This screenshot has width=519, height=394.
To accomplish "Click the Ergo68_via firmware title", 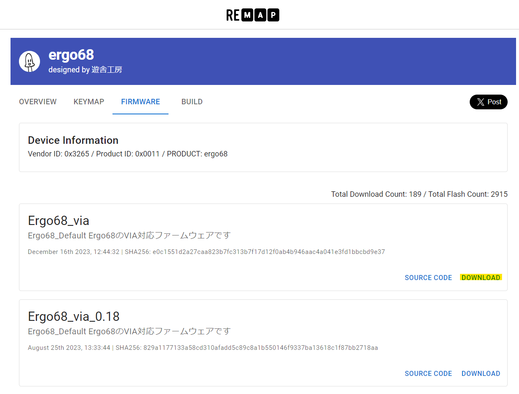I will pos(59,220).
